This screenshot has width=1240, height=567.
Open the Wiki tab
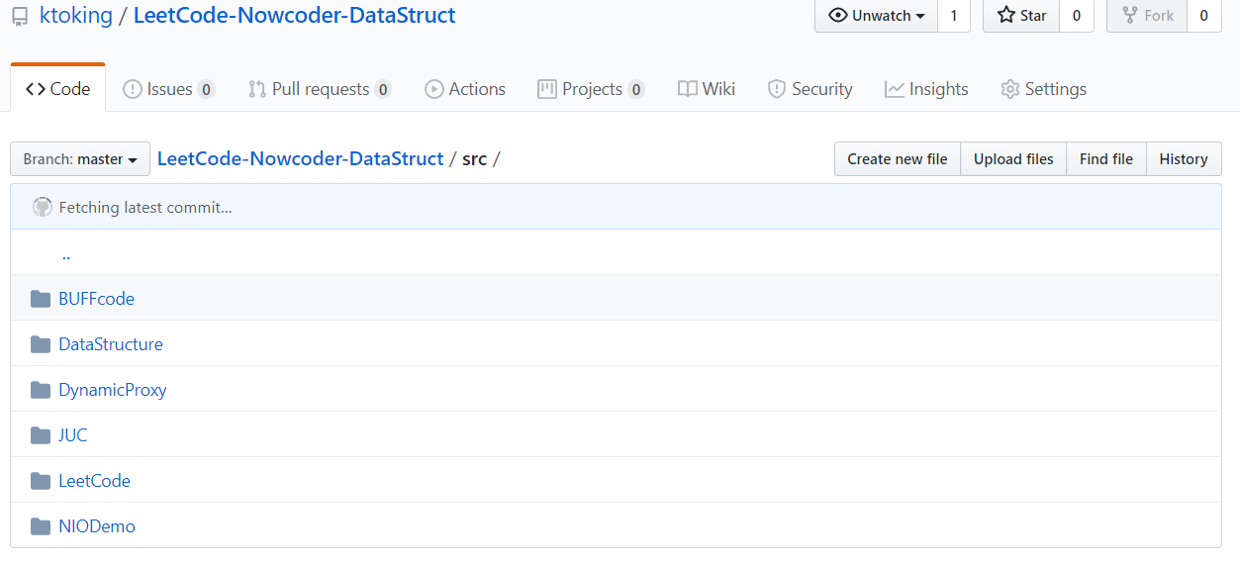(707, 89)
